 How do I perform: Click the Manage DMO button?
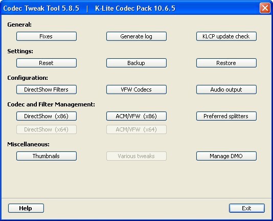pos(226,156)
